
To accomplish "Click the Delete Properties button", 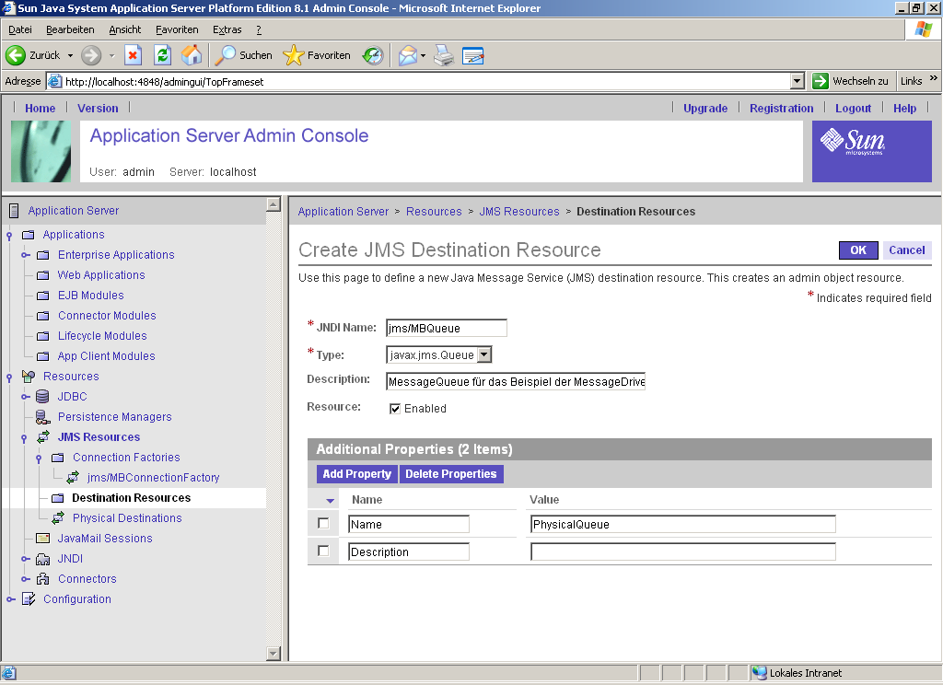I will [451, 474].
